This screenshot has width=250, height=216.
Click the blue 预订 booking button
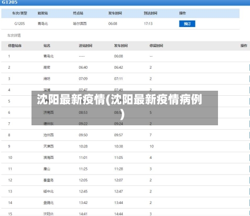tap(187, 24)
